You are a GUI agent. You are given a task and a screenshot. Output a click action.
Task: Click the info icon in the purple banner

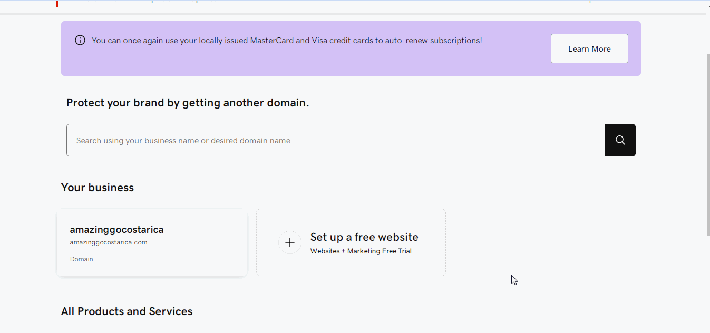pyautogui.click(x=80, y=40)
